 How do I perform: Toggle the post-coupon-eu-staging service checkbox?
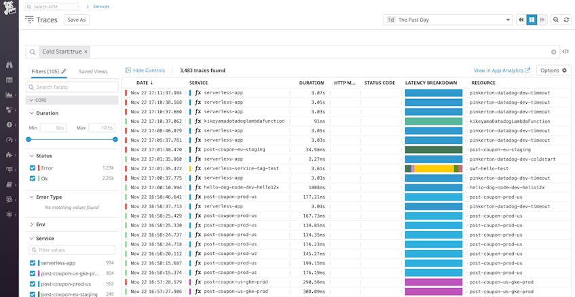tap(33, 294)
